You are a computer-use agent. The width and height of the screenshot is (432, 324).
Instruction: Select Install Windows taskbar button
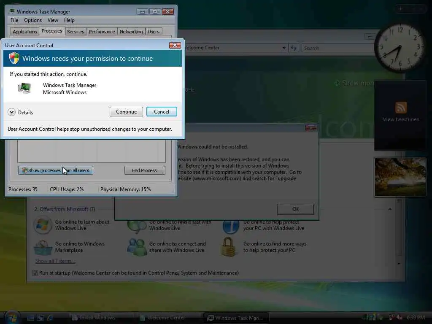click(x=100, y=318)
